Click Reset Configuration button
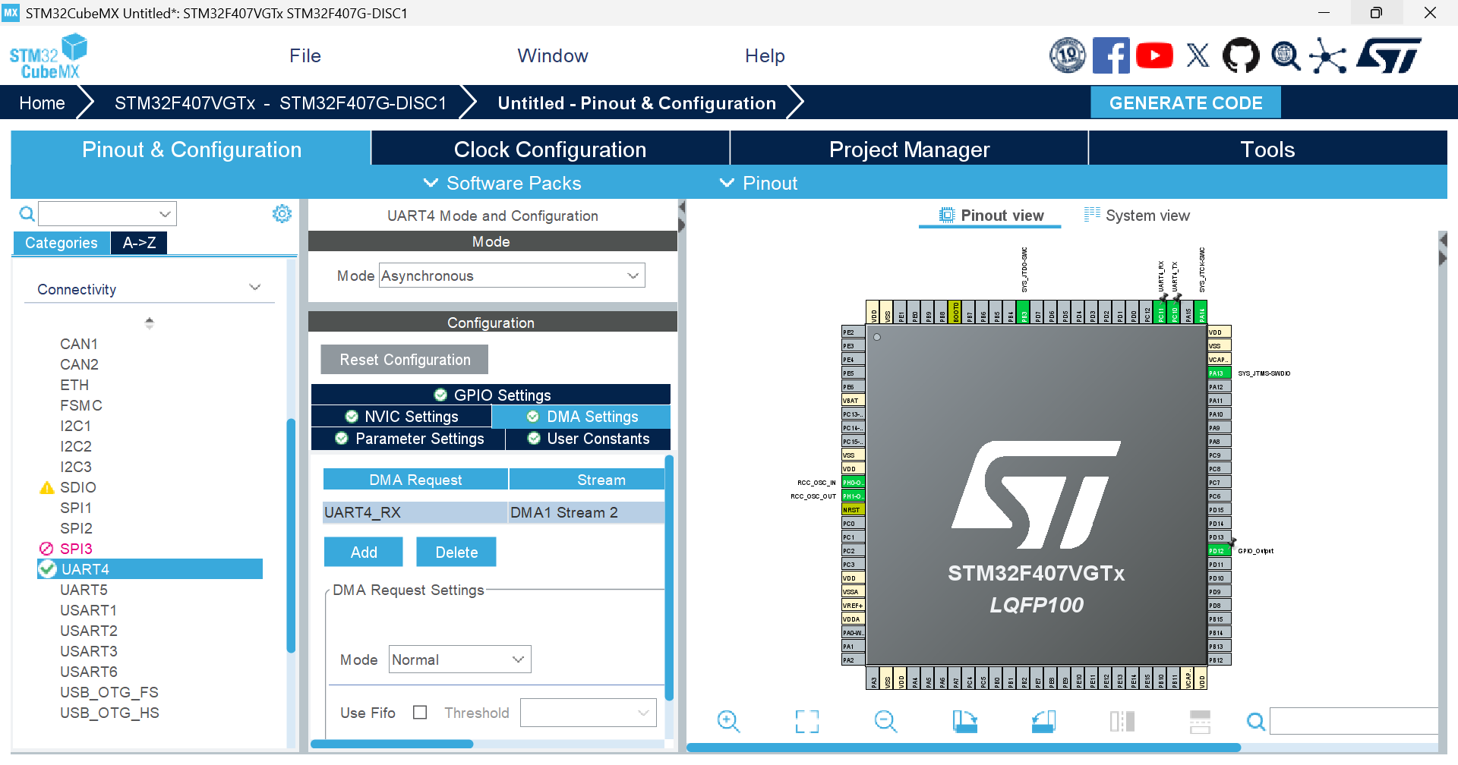The image size is (1458, 765). coord(405,360)
